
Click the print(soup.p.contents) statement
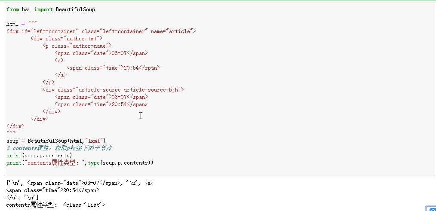tap(40, 156)
